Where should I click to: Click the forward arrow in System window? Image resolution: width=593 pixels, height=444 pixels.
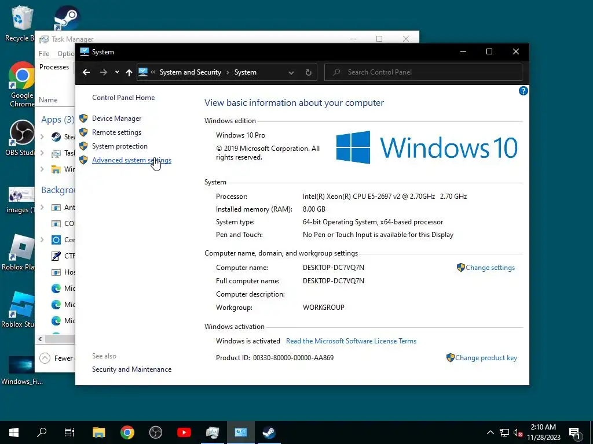103,72
